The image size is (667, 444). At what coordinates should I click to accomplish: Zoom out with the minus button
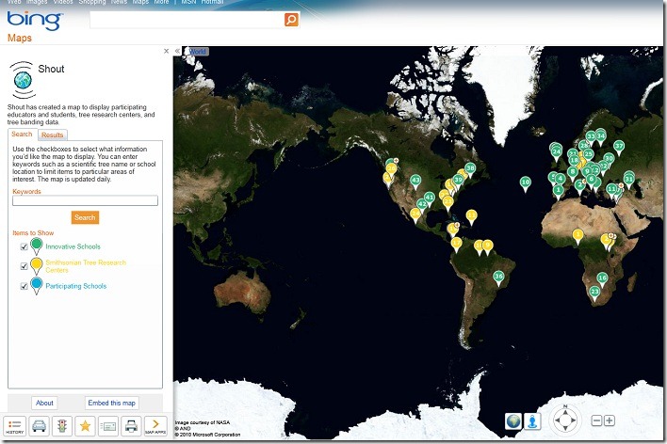(x=596, y=420)
